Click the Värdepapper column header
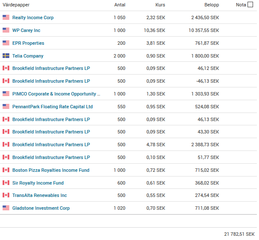Image resolution: width=259 pixels, height=240 pixels. pyautogui.click(x=16, y=5)
